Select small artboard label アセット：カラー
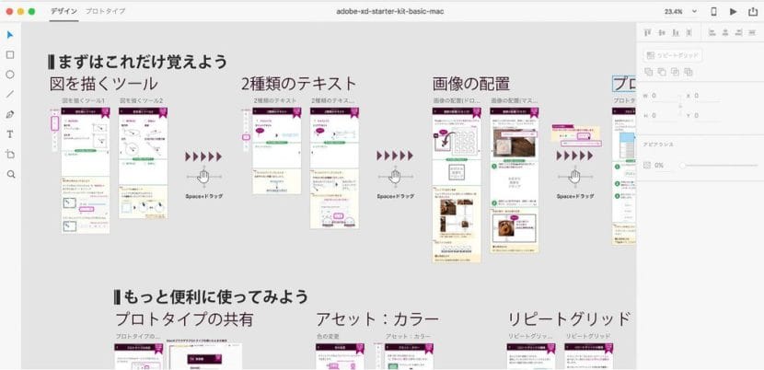The height and width of the screenshot is (370, 764). tap(408, 336)
